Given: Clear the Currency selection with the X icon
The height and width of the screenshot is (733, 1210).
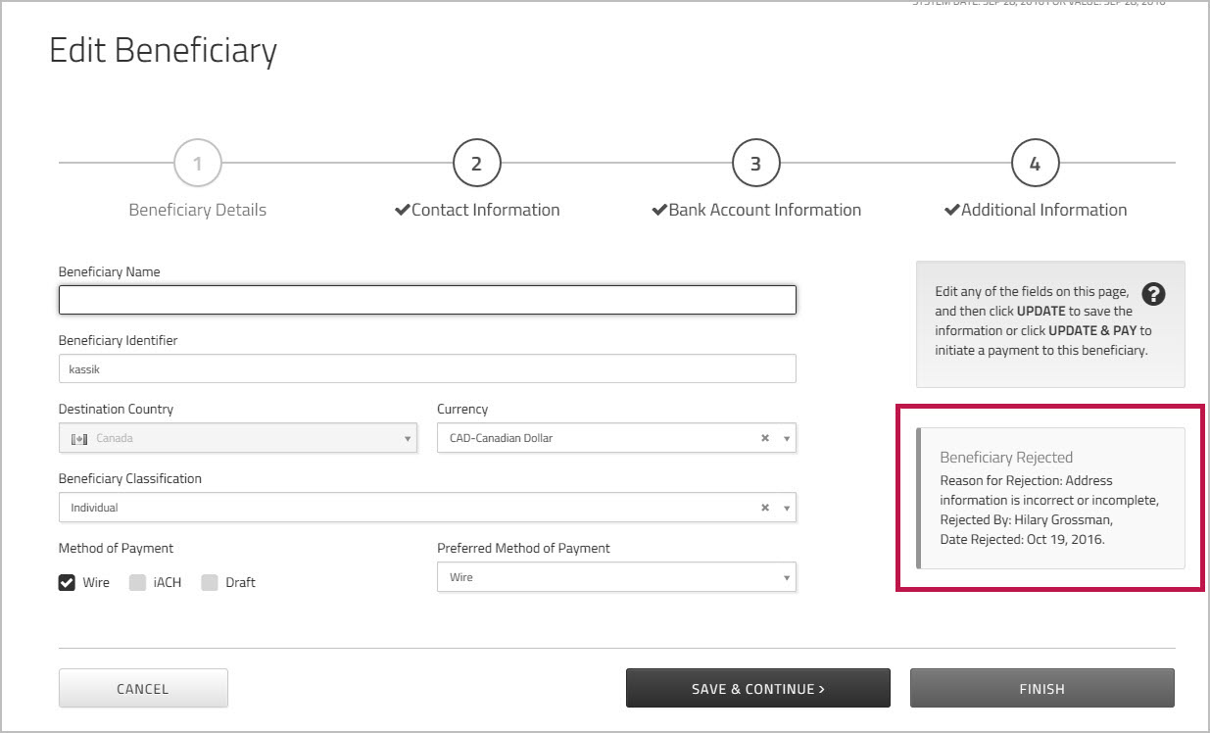Looking at the screenshot, I should 764,438.
